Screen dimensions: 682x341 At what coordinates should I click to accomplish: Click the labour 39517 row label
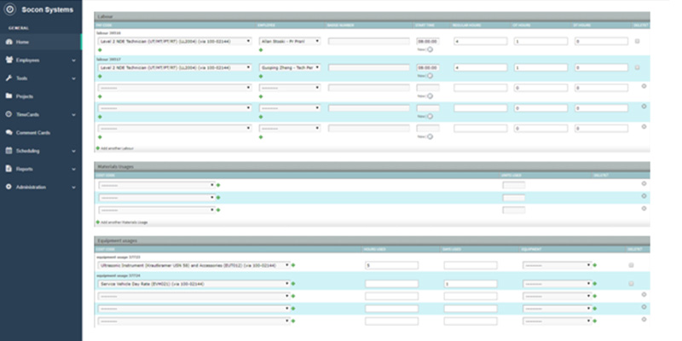[x=108, y=59]
